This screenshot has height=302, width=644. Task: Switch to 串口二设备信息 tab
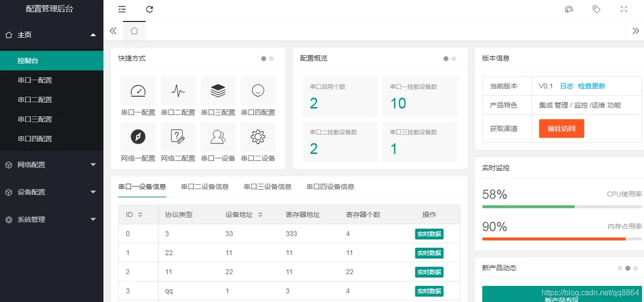point(205,187)
